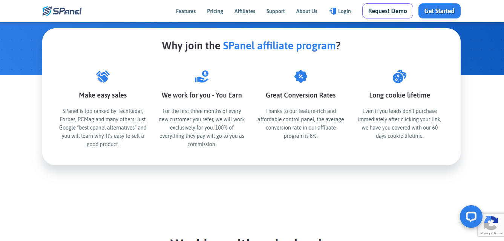Open the Support page from navigation

click(x=276, y=11)
